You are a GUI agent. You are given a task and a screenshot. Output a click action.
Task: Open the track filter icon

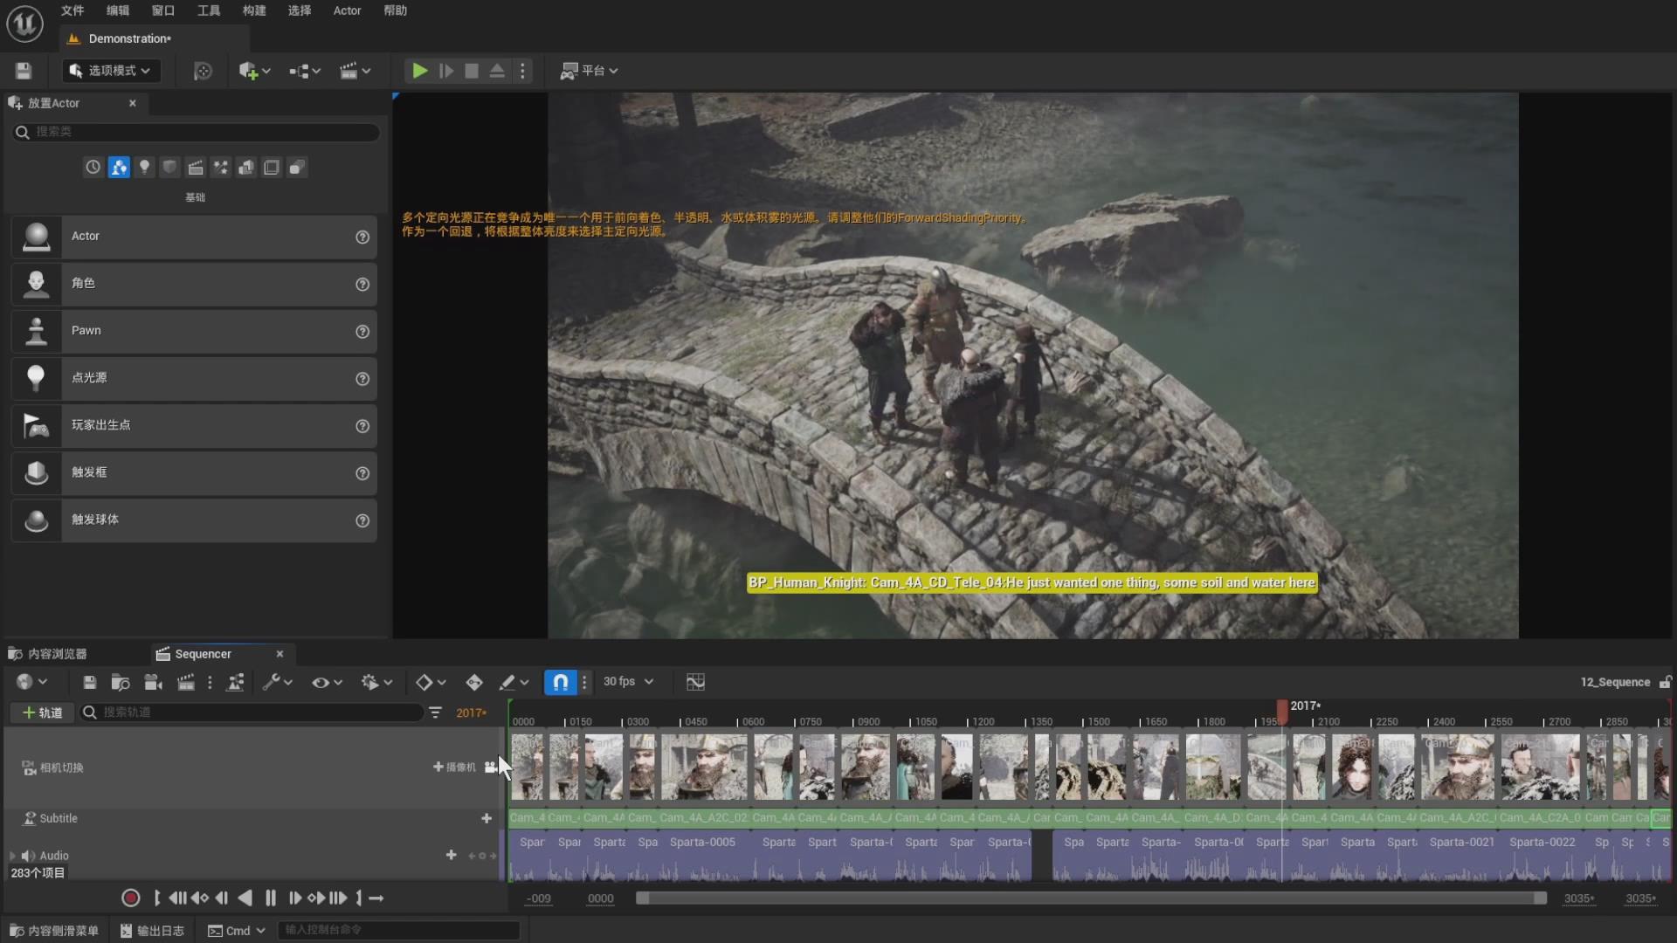pos(435,712)
